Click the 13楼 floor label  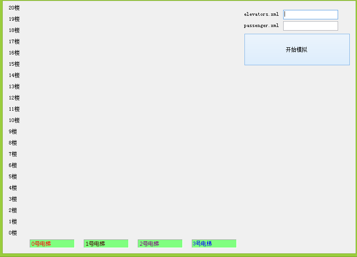click(14, 86)
